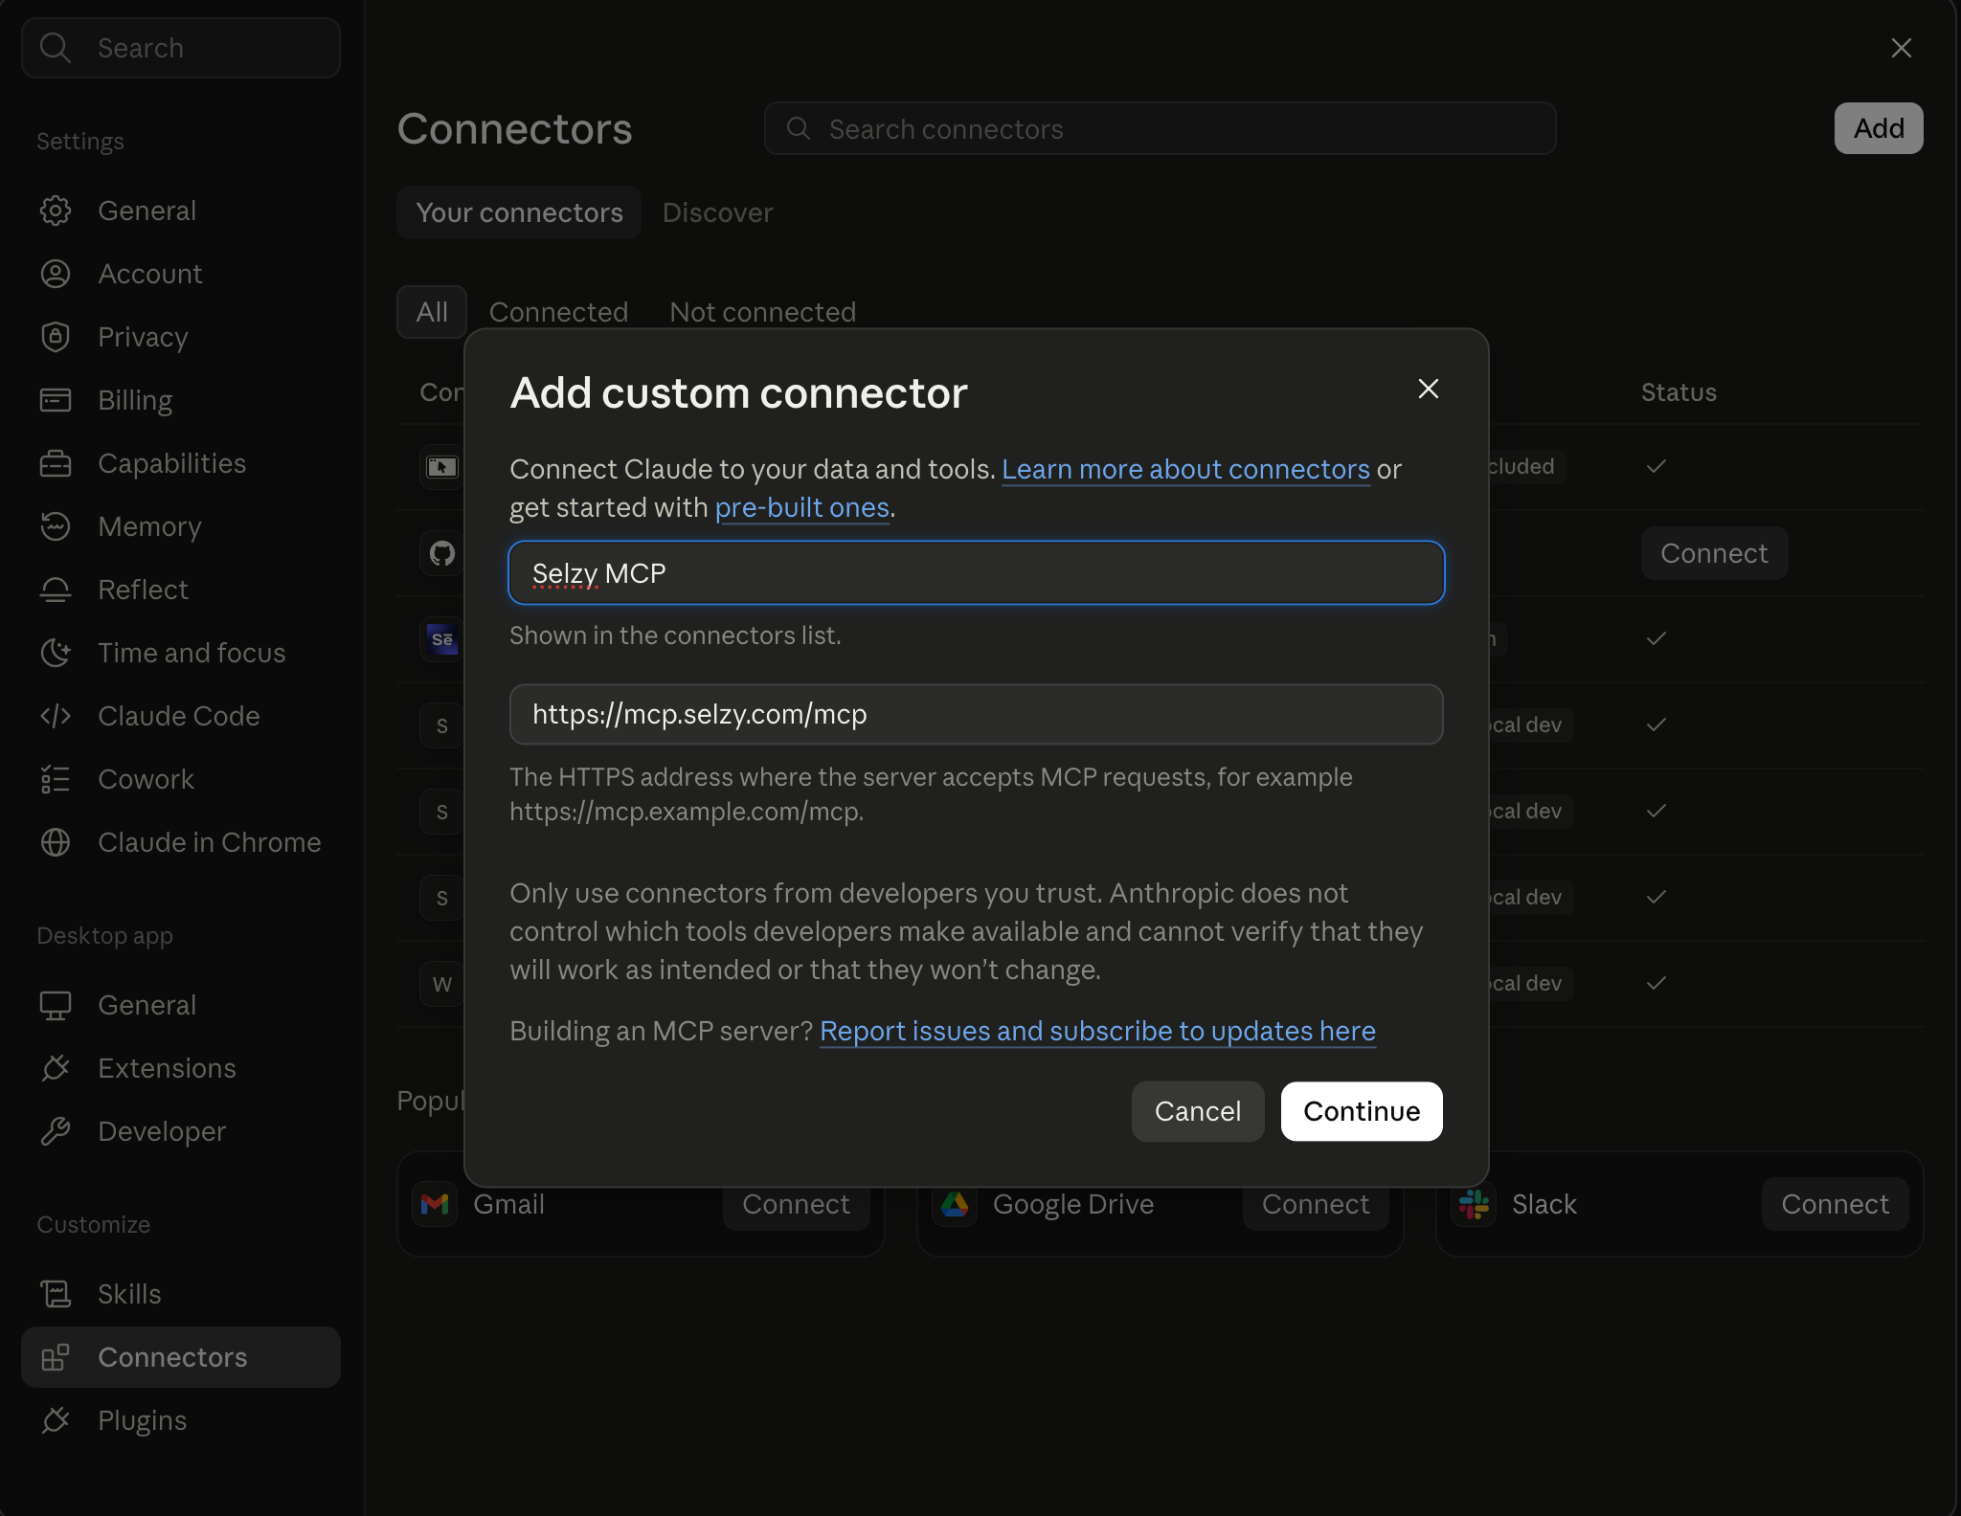Click the Add connector button
1961x1516 pixels.
[1879, 128]
